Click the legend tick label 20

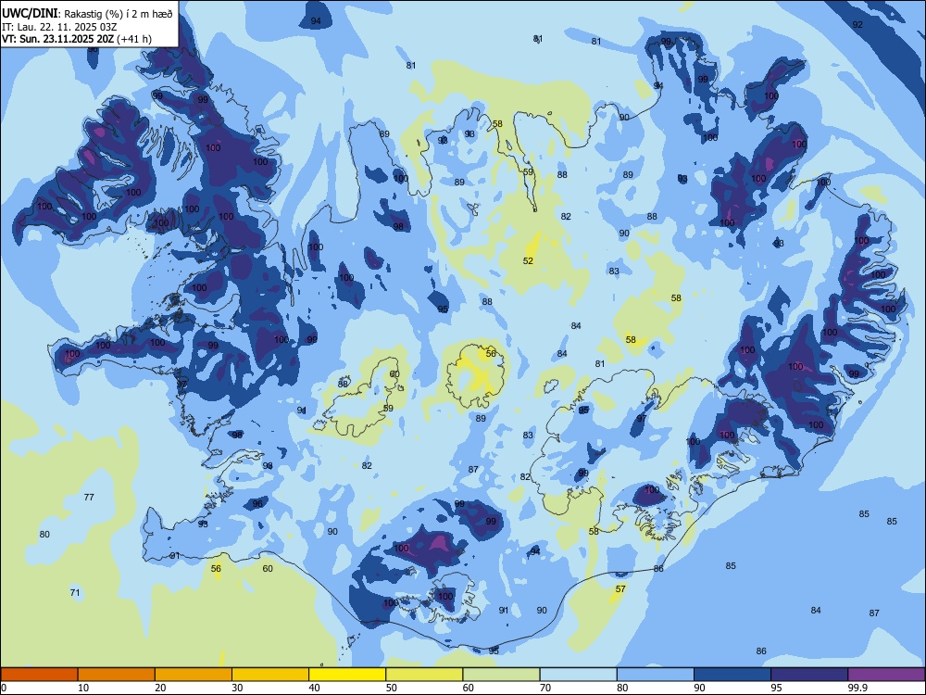(160, 688)
